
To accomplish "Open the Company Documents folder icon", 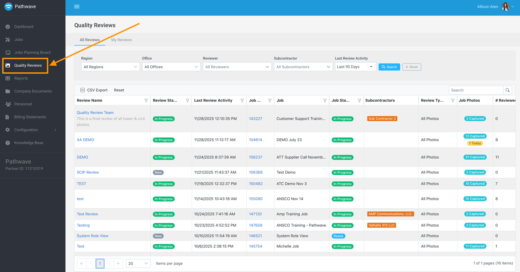I will coord(8,91).
